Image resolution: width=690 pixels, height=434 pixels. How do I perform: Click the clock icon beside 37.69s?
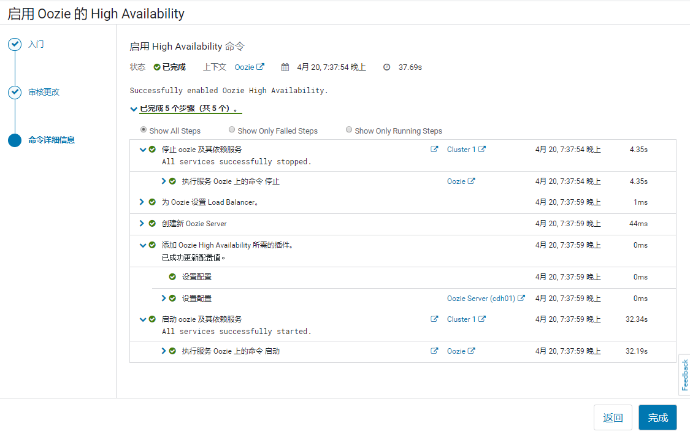(386, 67)
